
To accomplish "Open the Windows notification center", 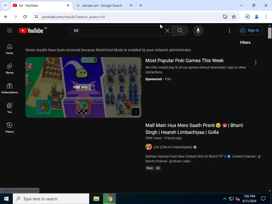I will coord(263,199).
